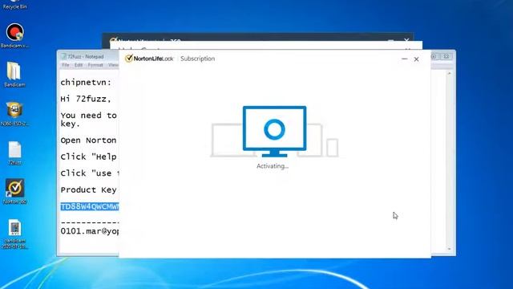This screenshot has height=289, width=513.
Task: Select the N360 installer desktop icon
Action: (14, 114)
